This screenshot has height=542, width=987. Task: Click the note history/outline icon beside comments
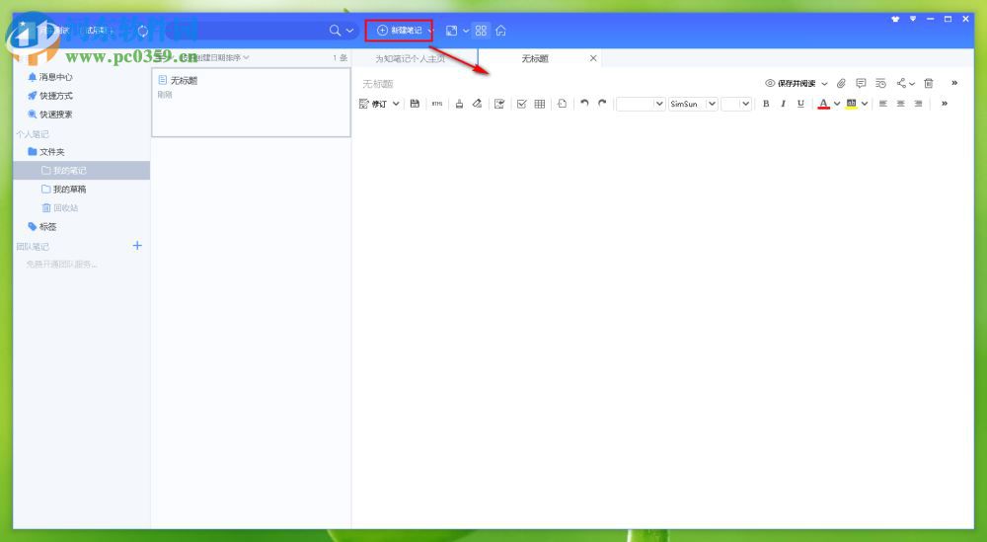(x=880, y=83)
